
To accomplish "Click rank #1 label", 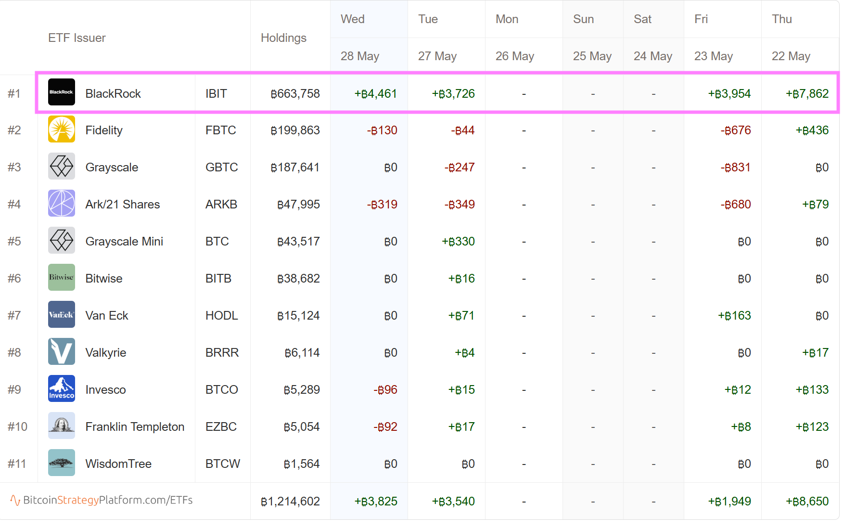I will [x=14, y=93].
